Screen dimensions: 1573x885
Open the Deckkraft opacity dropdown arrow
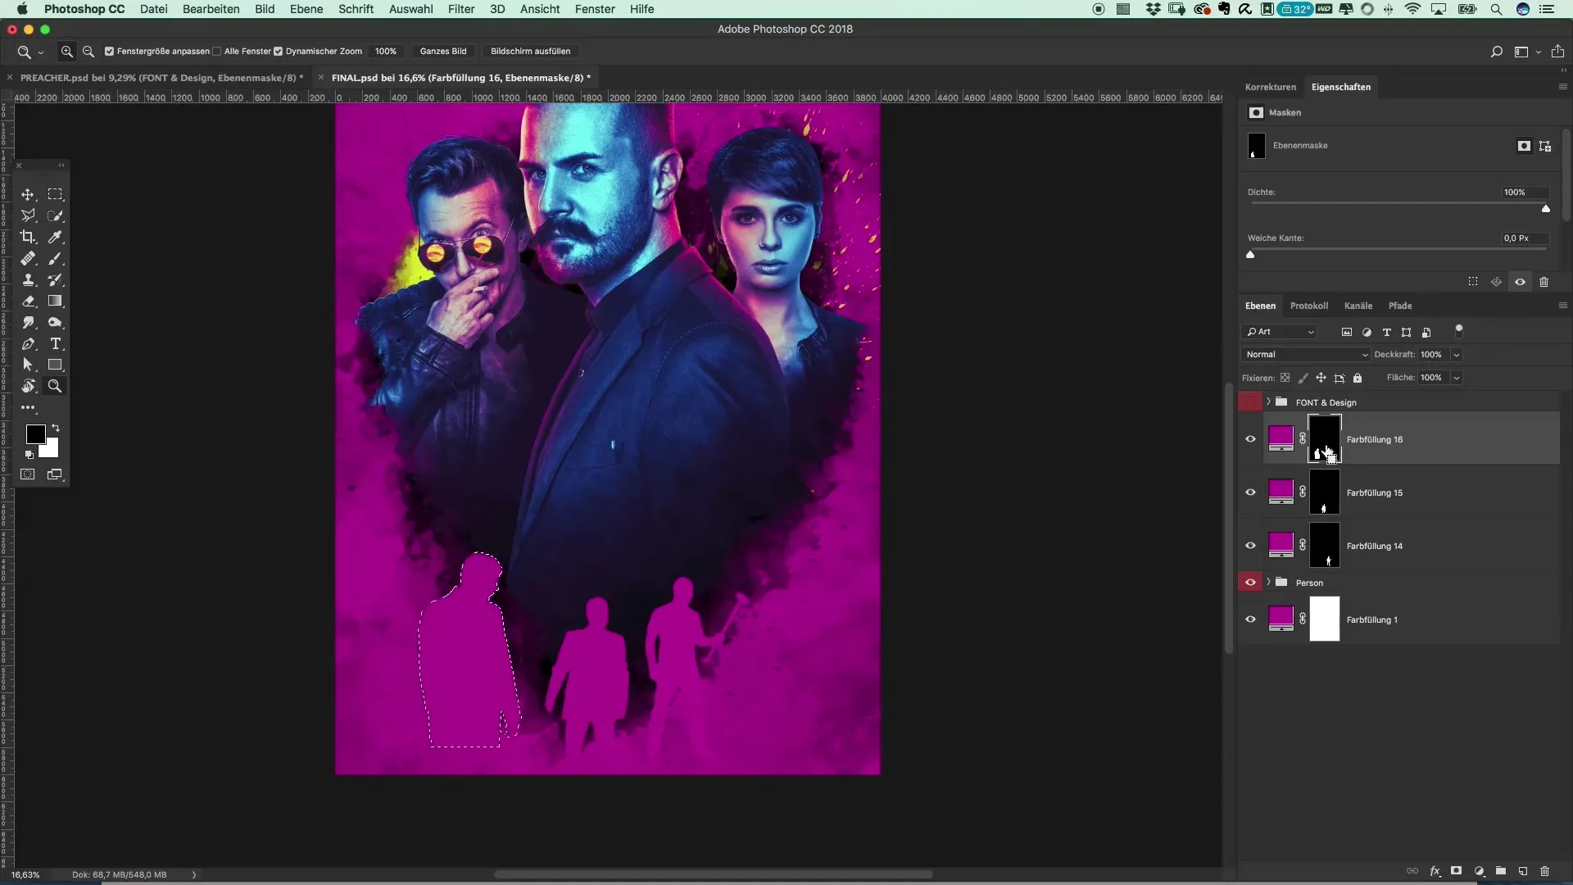click(1457, 354)
